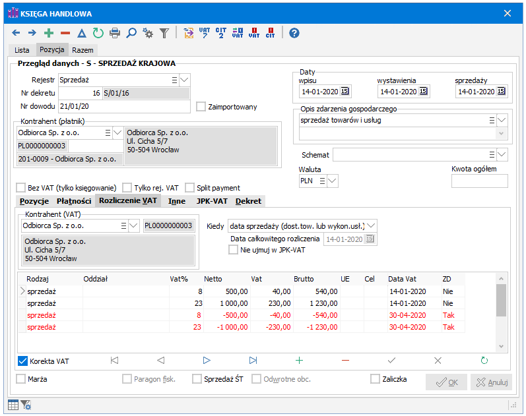
Task: Click the red alert CIT icon
Action: click(x=271, y=33)
